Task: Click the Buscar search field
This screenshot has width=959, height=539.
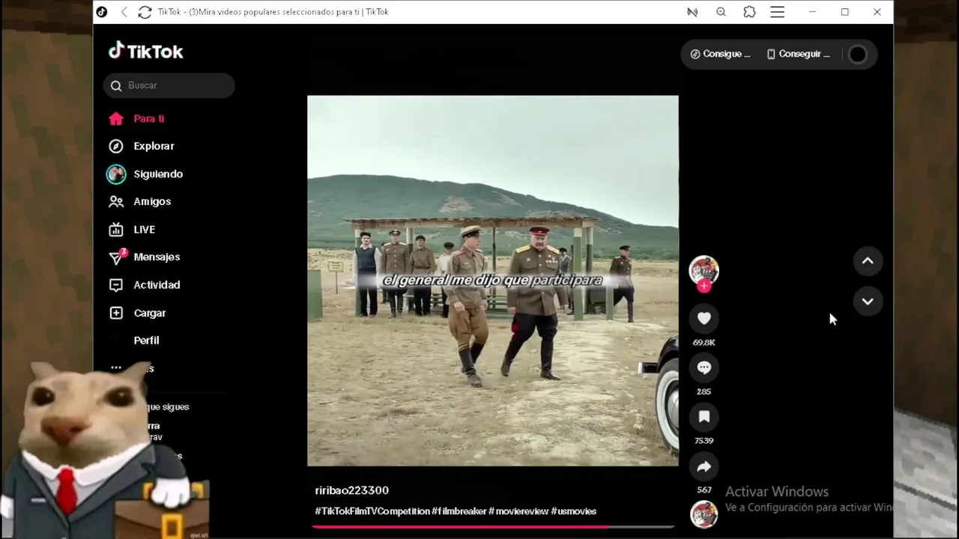Action: (169, 85)
